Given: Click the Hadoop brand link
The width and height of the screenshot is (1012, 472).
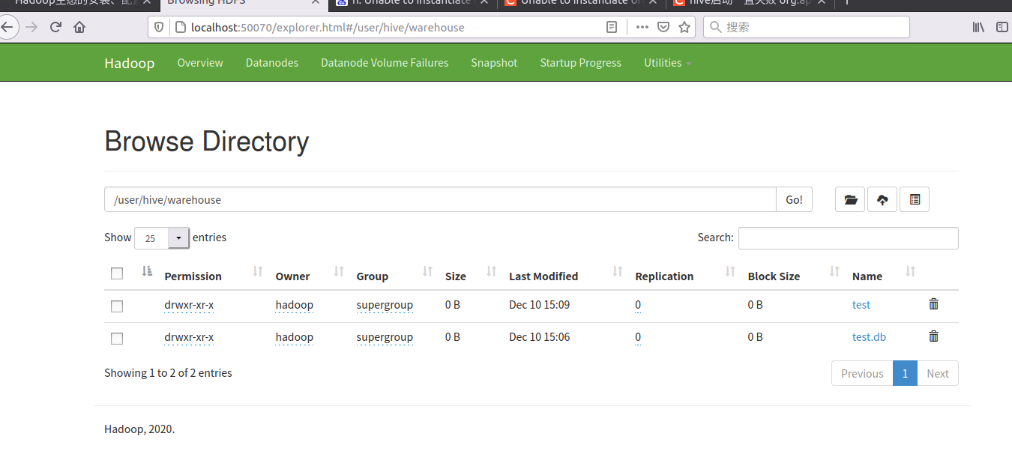Looking at the screenshot, I should [x=129, y=63].
